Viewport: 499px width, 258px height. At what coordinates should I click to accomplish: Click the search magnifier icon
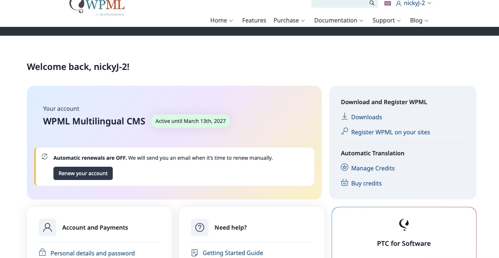pos(372,3)
